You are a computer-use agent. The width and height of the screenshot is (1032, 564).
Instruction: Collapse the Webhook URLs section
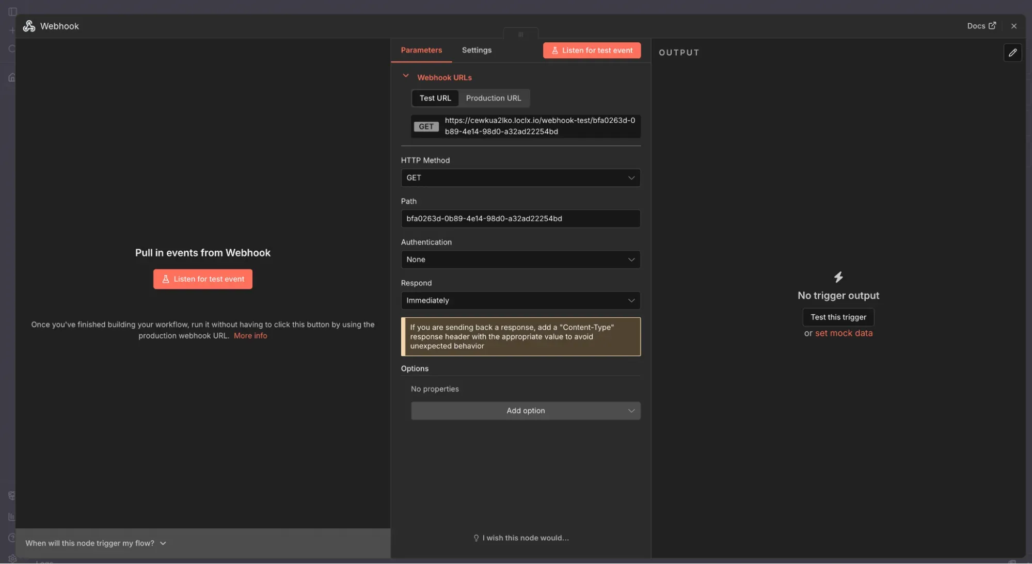coord(406,76)
